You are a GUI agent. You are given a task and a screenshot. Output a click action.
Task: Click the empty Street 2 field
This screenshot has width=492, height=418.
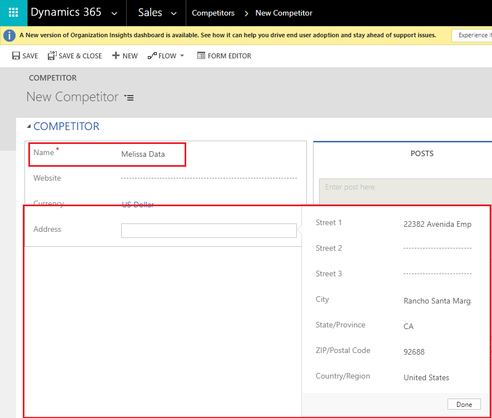coord(438,248)
